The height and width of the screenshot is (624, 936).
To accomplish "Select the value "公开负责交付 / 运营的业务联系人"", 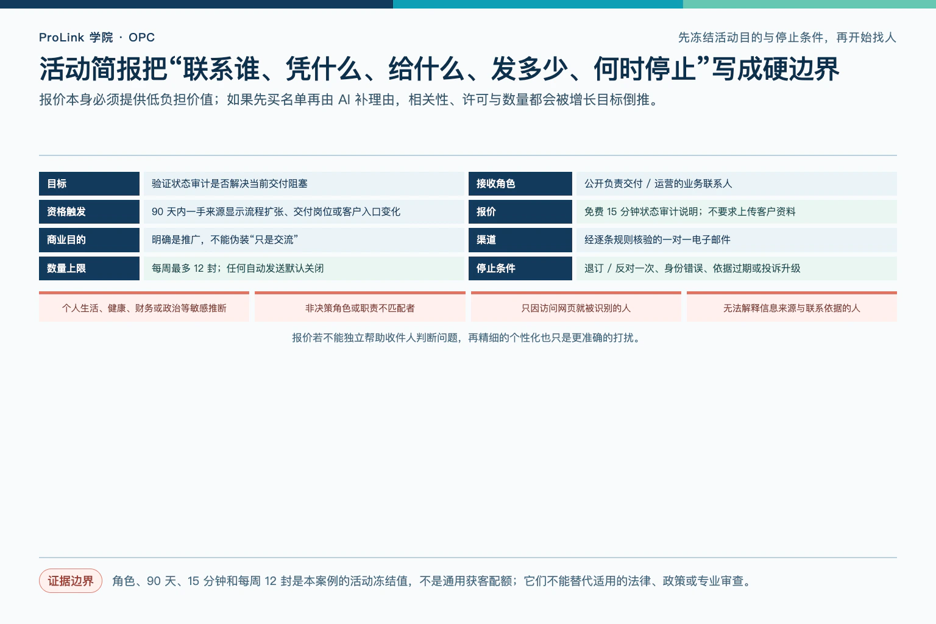I will click(658, 183).
